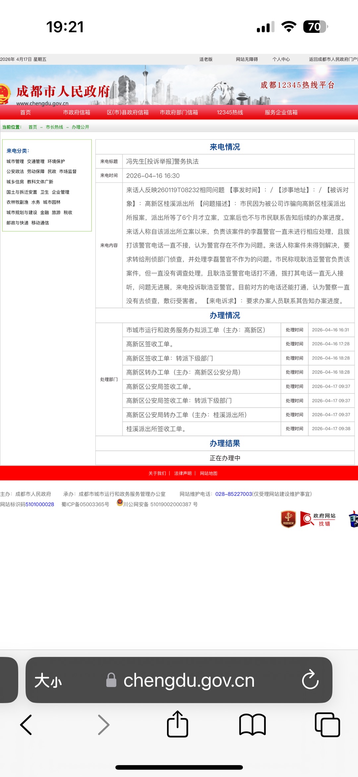358x777 pixels.
Task: Select 民政 category
Action: [x=52, y=172]
